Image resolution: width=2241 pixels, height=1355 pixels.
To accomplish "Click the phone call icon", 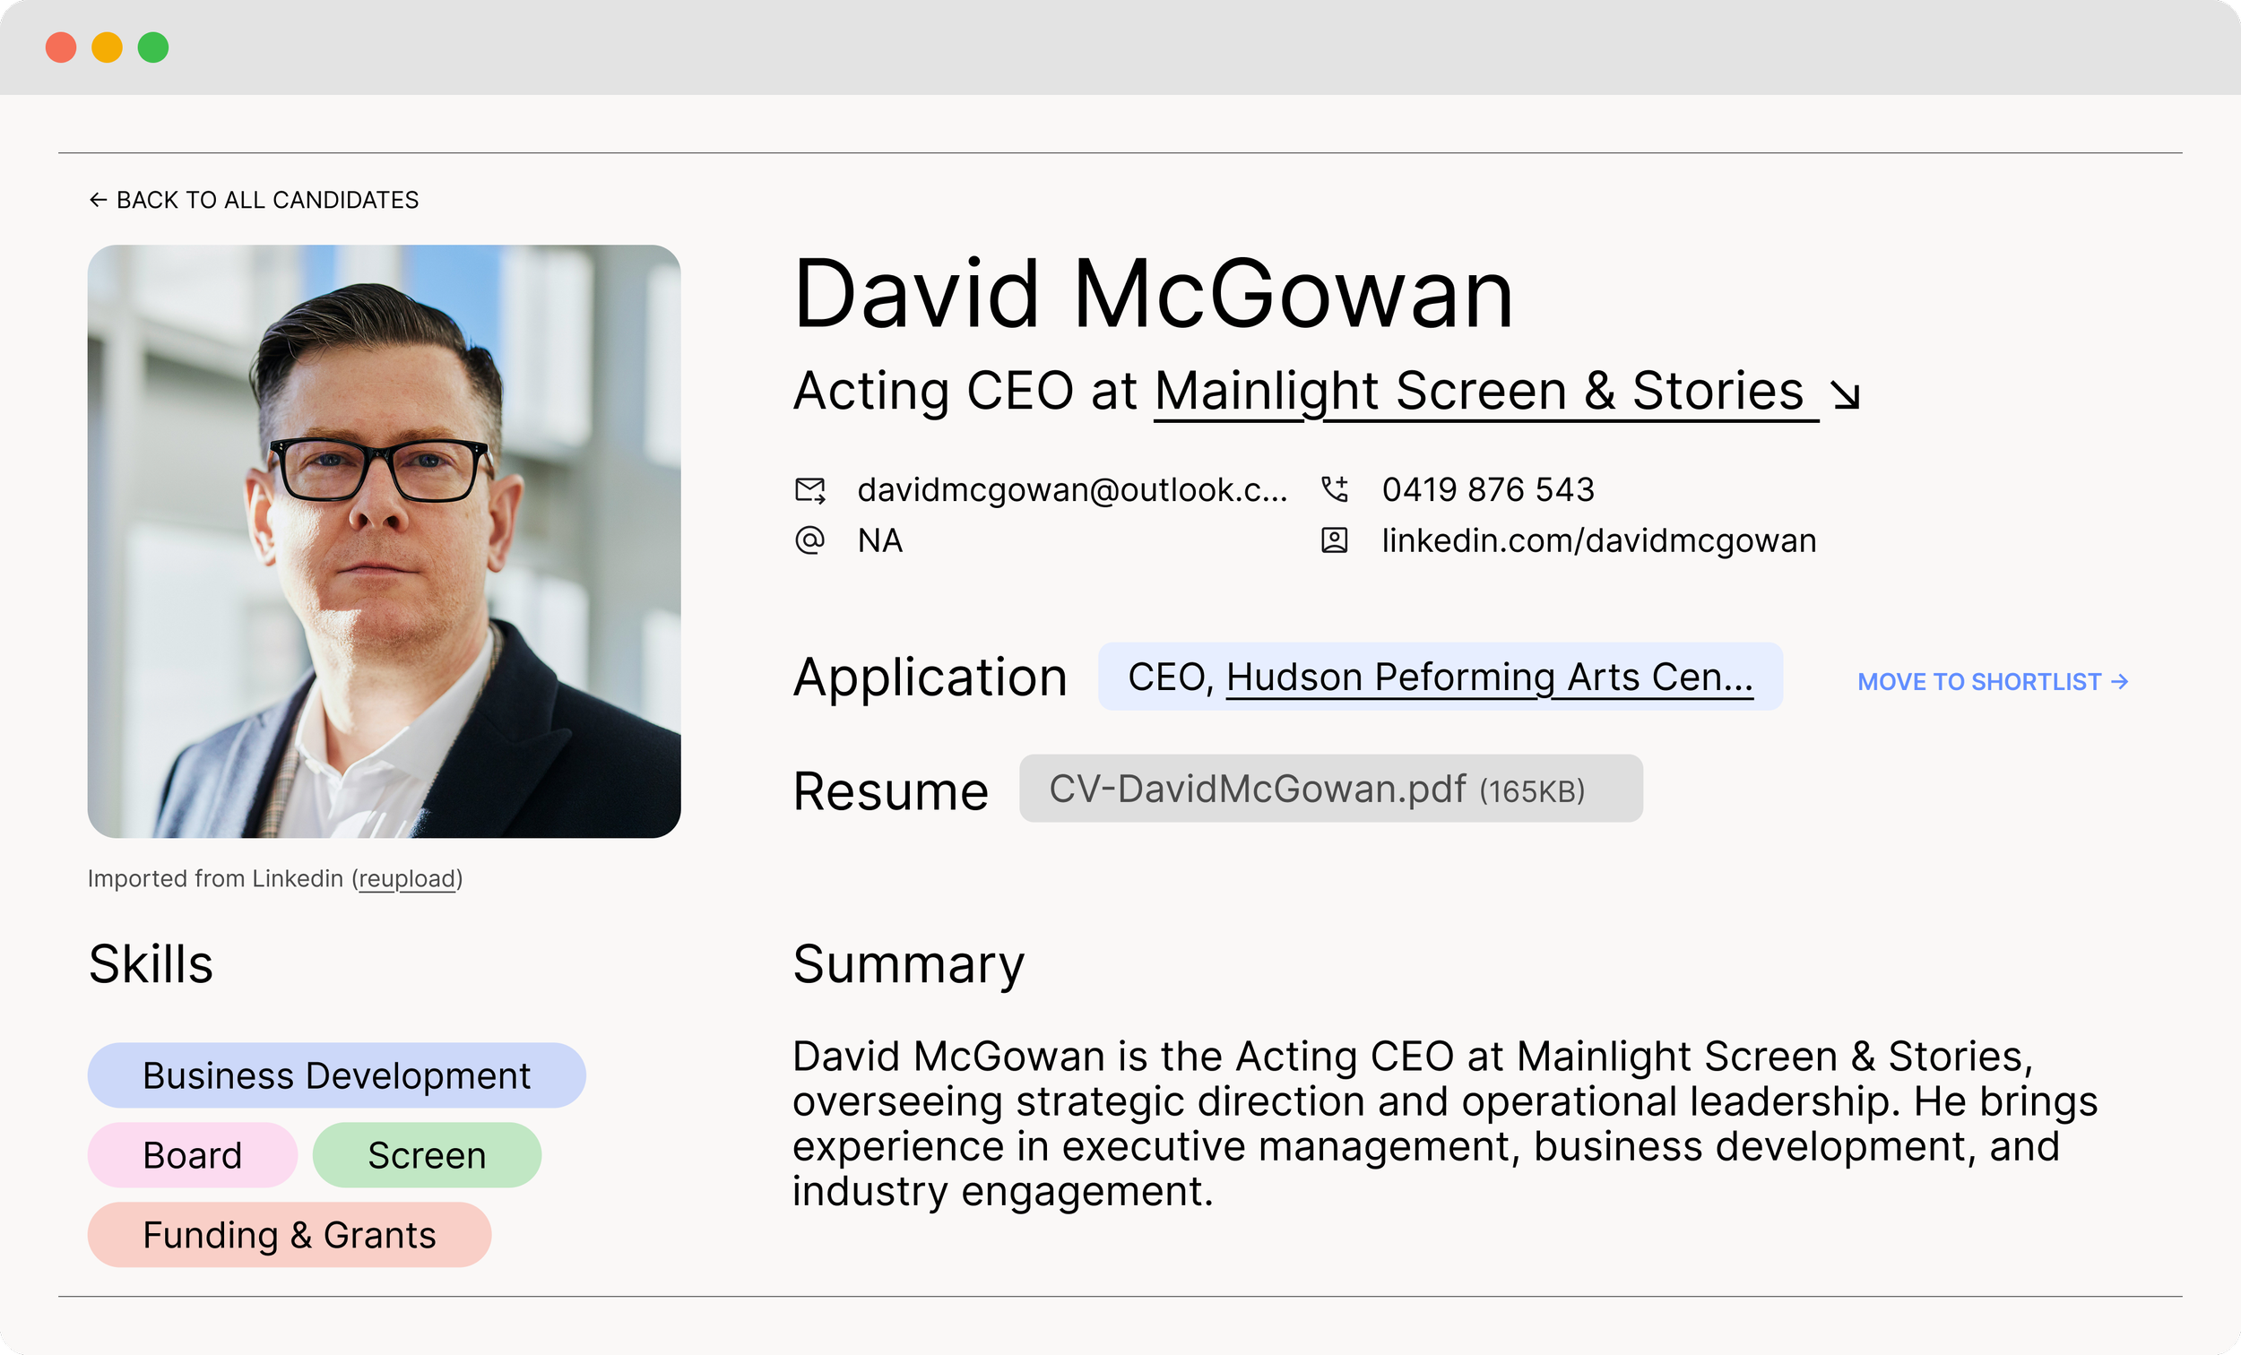I will 1334,489.
